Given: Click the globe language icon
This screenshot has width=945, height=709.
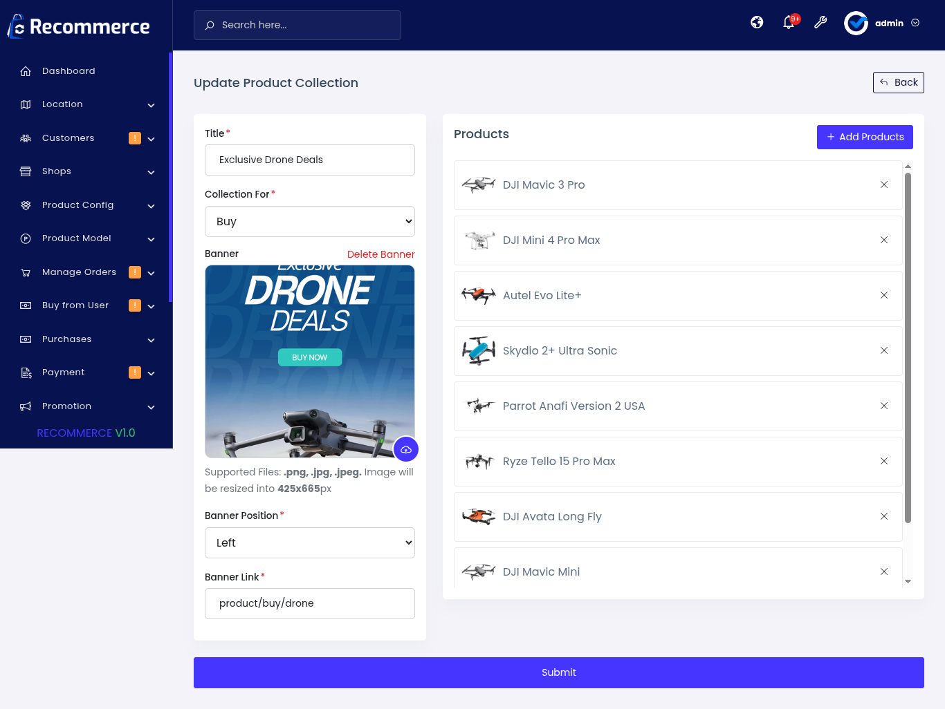Looking at the screenshot, I should pos(757,22).
